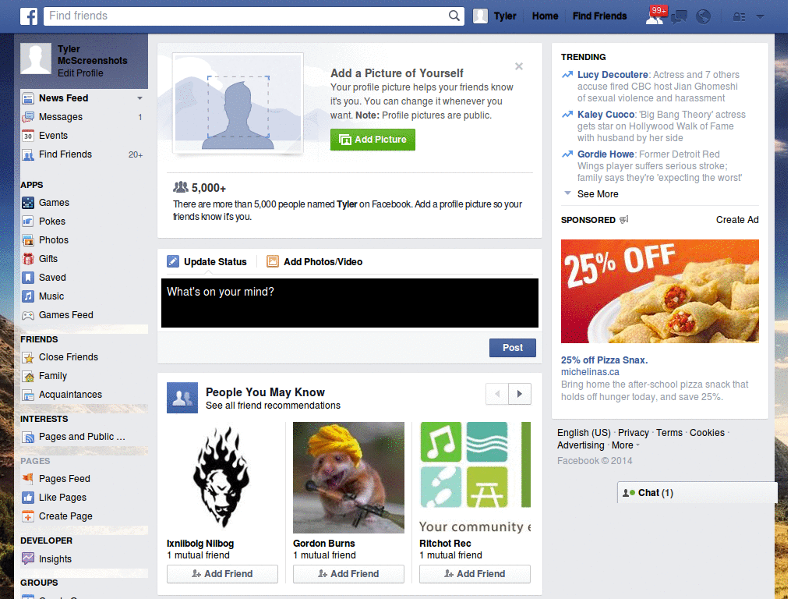Image resolution: width=798 pixels, height=599 pixels.
Task: Open 25% off Pizza Snax ad link
Action: tap(604, 360)
